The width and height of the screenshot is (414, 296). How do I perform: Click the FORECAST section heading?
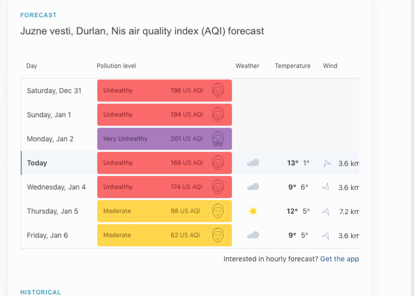pos(38,15)
